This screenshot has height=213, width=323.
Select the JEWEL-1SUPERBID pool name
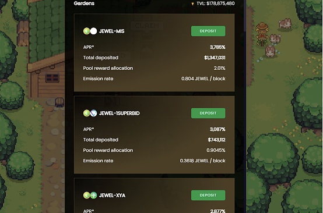pyautogui.click(x=120, y=113)
